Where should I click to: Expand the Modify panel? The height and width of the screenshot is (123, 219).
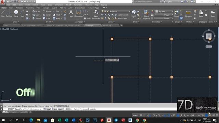pyautogui.click(x=49, y=22)
